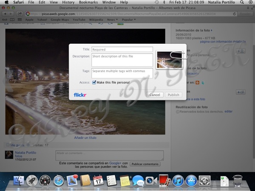Open the Trash in the Dock
Viewport: 255px width, 191px height.
pyautogui.click(x=238, y=181)
